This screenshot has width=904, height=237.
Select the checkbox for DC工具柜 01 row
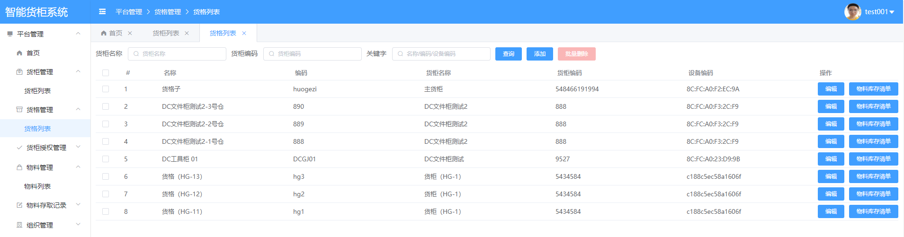(106, 159)
